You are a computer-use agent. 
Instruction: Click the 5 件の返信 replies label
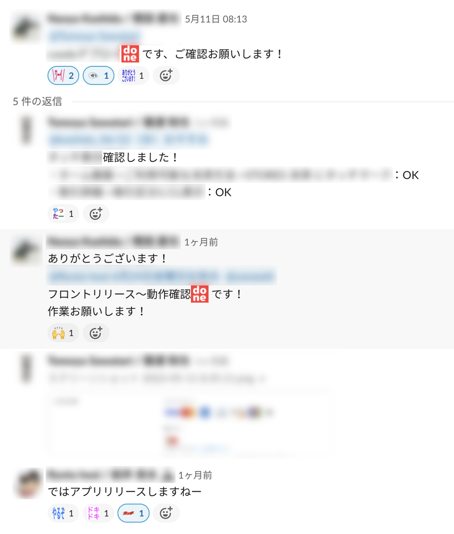point(37,101)
